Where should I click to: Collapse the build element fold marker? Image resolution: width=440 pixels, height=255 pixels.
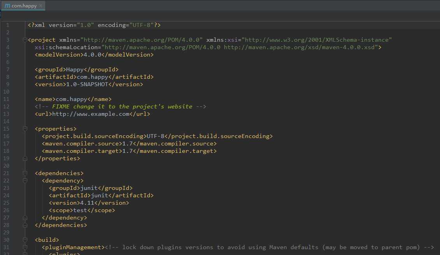tap(25, 240)
